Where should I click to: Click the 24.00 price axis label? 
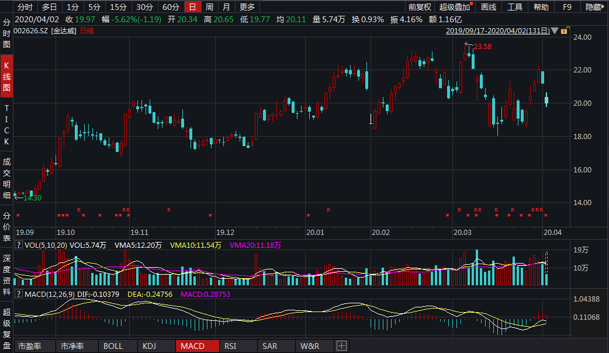[x=582, y=37]
